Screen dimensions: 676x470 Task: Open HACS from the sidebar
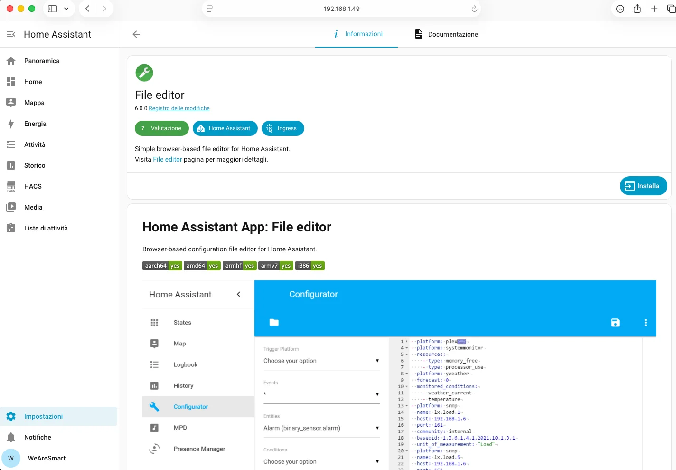point(59,186)
